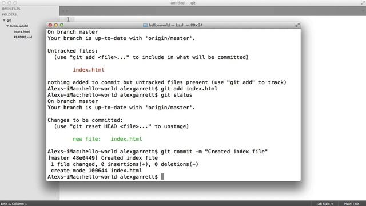This screenshot has height=206, width=366.
Task: Click red untracked index.html text
Action: pyautogui.click(x=89, y=70)
